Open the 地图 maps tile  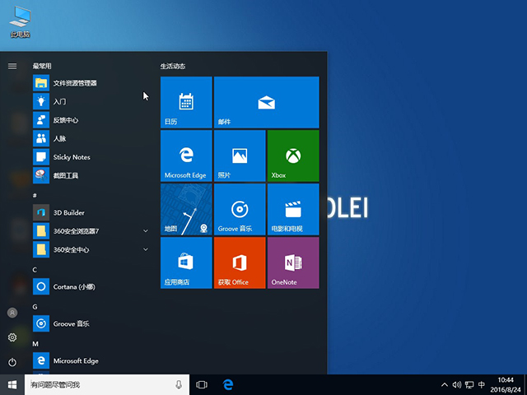pos(186,208)
